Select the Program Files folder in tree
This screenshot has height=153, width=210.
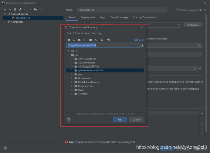86,86
